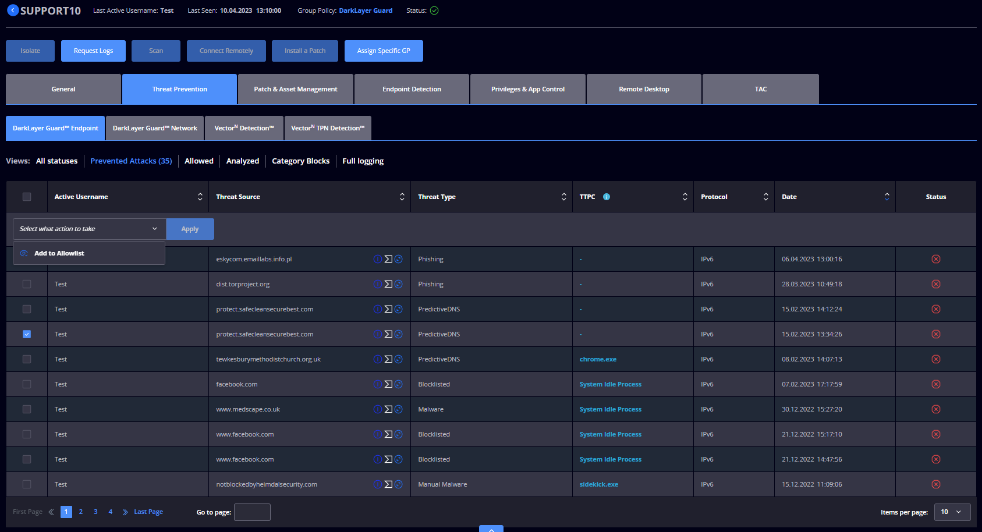Check the box for the tewkesburymethodistchurch.org.uk row
982x532 pixels.
(x=27, y=359)
